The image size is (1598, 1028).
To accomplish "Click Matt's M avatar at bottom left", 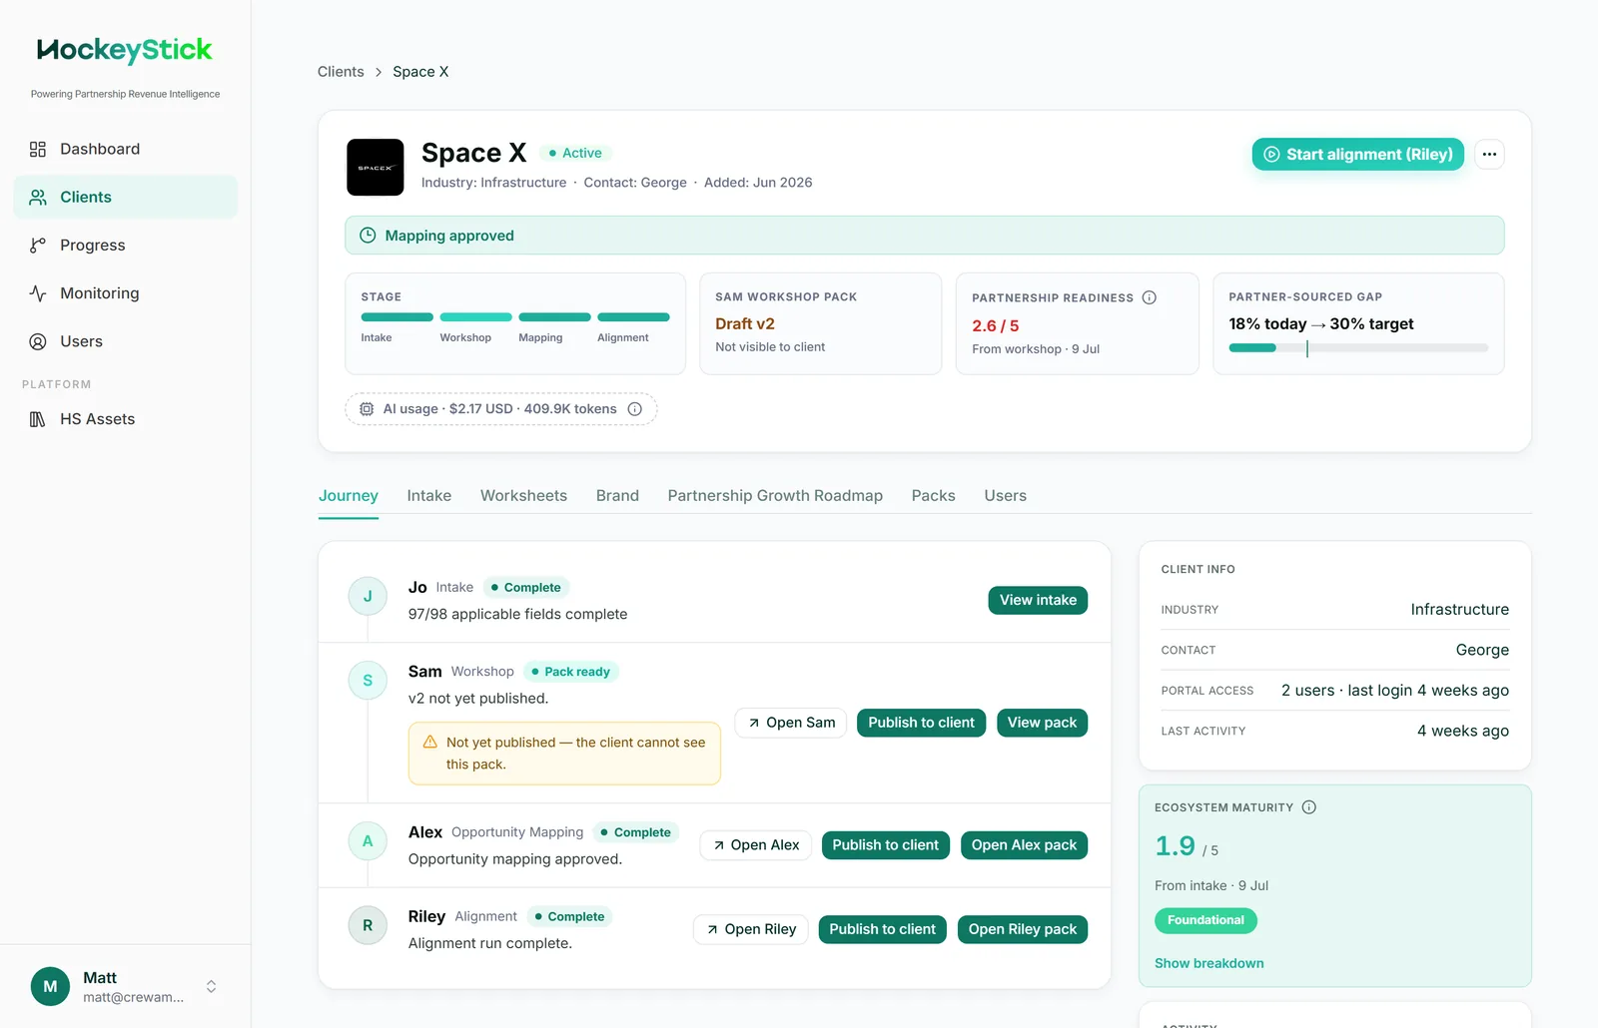I will (50, 986).
